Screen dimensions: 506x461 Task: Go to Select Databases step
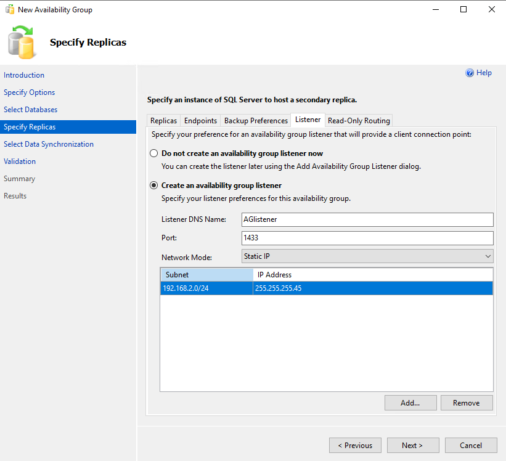(30, 110)
